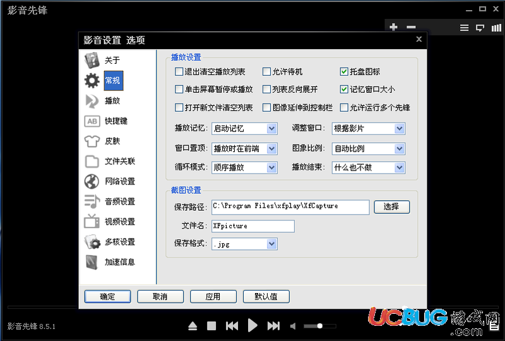Switch to the 播放 settings page
The width and height of the screenshot is (505, 341).
112,101
